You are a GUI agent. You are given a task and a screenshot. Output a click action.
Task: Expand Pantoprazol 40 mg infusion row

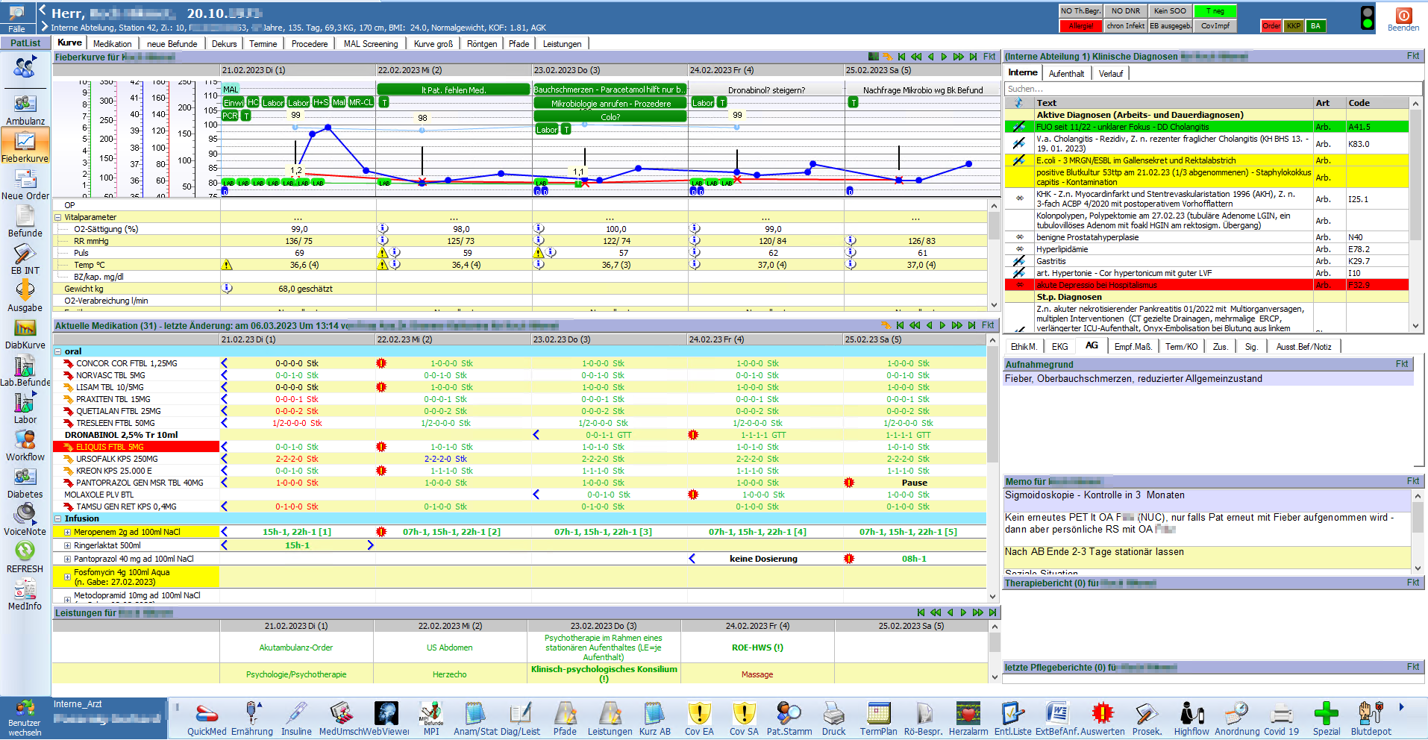pyautogui.click(x=67, y=559)
